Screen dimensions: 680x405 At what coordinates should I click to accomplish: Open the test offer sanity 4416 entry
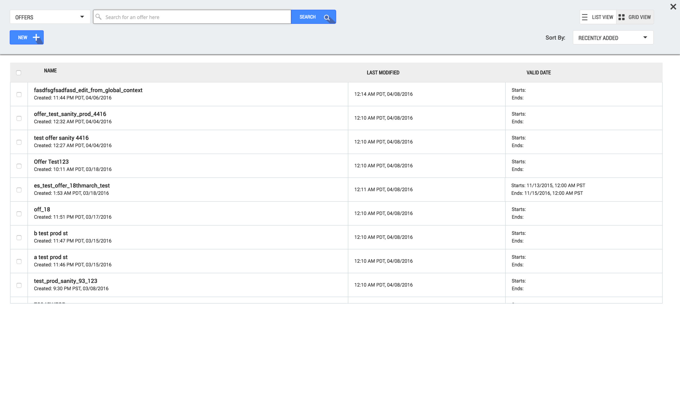[x=61, y=138]
